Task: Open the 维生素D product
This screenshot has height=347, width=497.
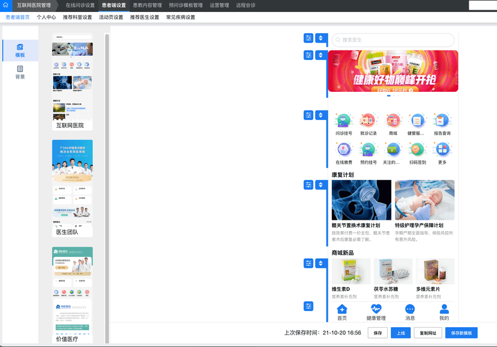Action: coord(351,279)
